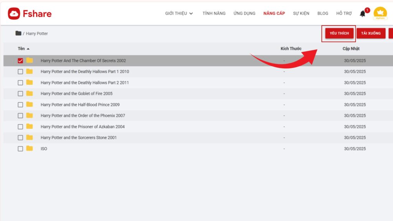Click folder icon for Half-Blood Prince 2009

pos(30,104)
